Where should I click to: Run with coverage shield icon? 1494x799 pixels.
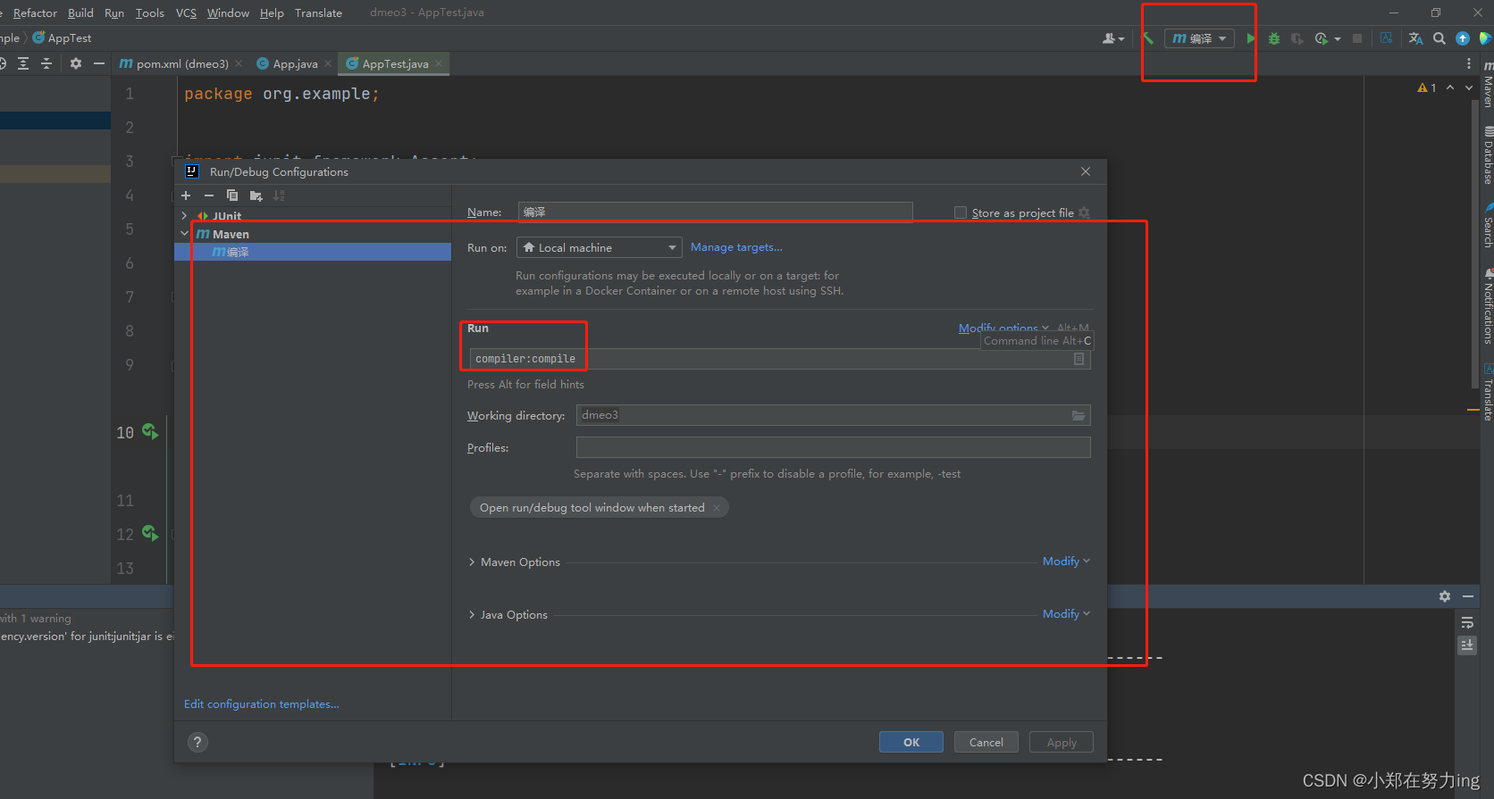coord(1297,38)
